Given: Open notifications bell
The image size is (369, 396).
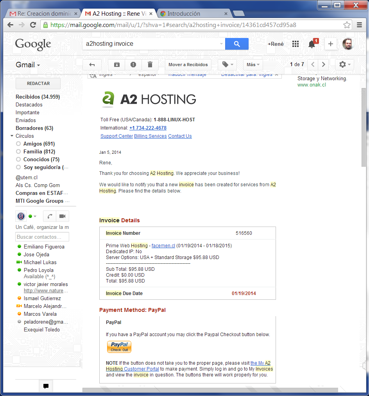Looking at the screenshot, I should (312, 44).
